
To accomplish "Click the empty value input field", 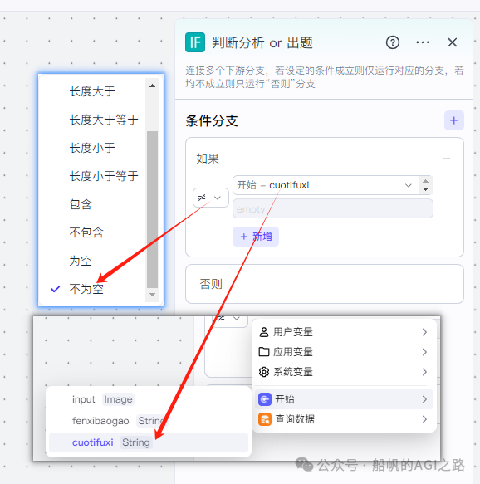I will click(x=333, y=209).
